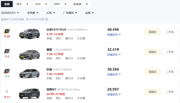Click the 赛力斯汽车/中大型suv label
This screenshot has width=180, height=103.
click(x=69, y=90)
